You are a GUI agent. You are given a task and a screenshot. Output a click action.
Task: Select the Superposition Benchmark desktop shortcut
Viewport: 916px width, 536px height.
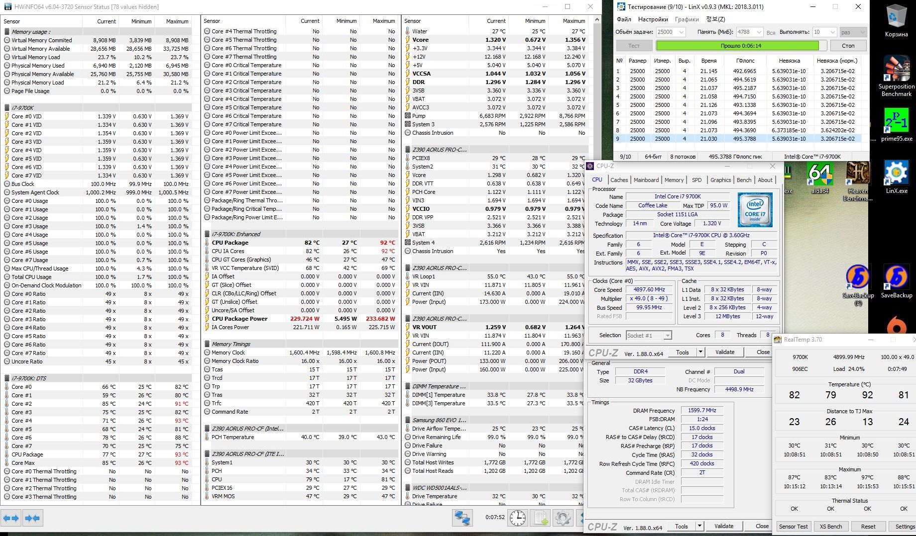tap(896, 76)
